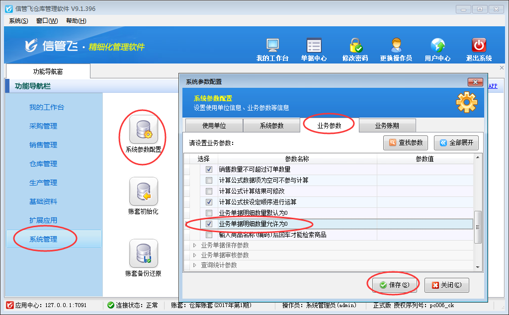Open the 窗口(W) menu
509x315 pixels.
click(47, 20)
